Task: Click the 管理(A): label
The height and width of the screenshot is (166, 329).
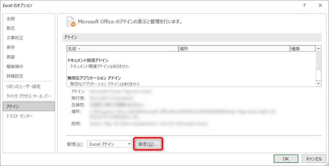Action: point(75,145)
